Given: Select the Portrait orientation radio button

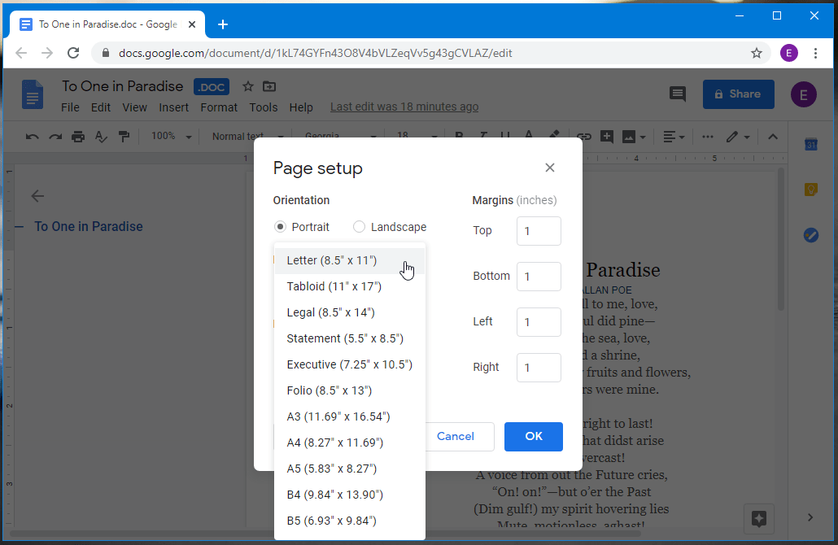Looking at the screenshot, I should tap(280, 227).
